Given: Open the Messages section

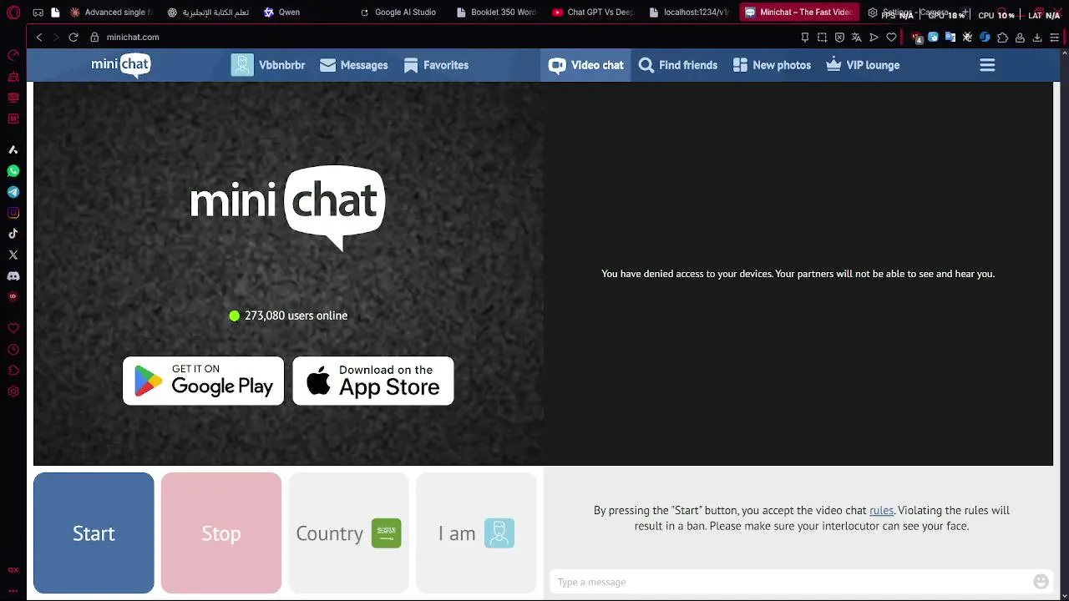Looking at the screenshot, I should (x=353, y=65).
